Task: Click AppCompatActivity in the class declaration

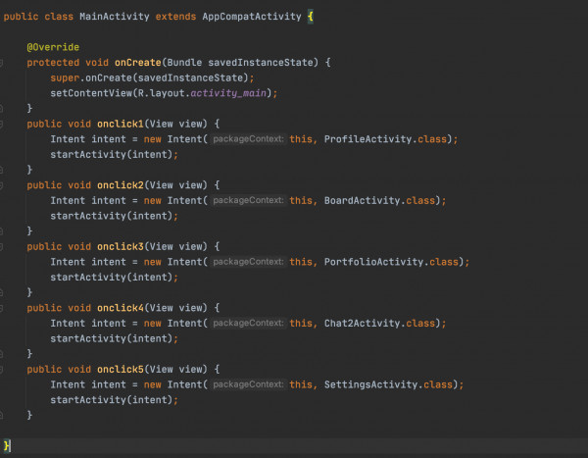Action: [252, 17]
